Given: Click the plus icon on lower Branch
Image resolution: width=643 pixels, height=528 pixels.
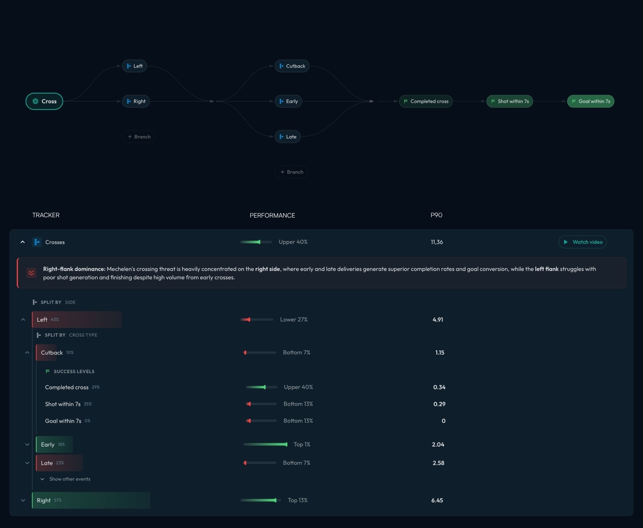Looking at the screenshot, I should click(282, 172).
